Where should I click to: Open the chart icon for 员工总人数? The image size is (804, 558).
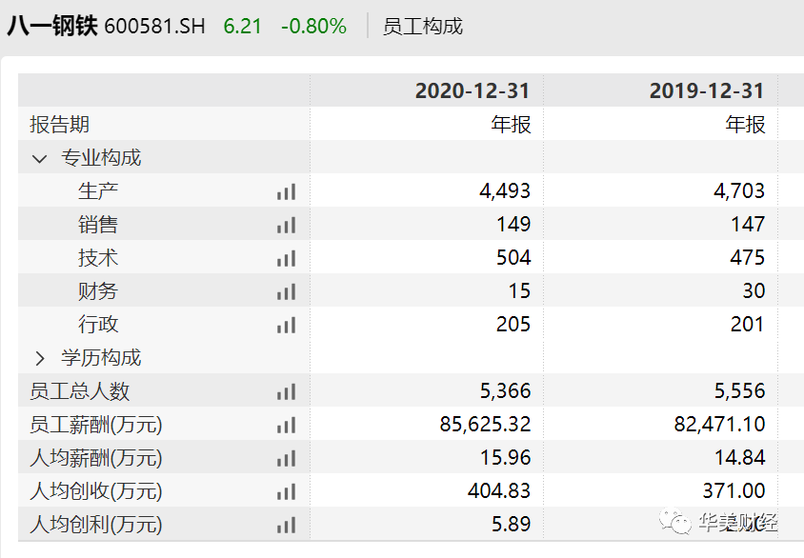point(286,391)
